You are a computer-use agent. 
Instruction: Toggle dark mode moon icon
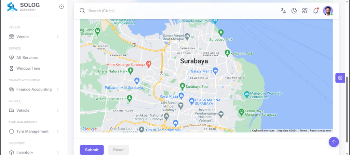pyautogui.click(x=294, y=11)
